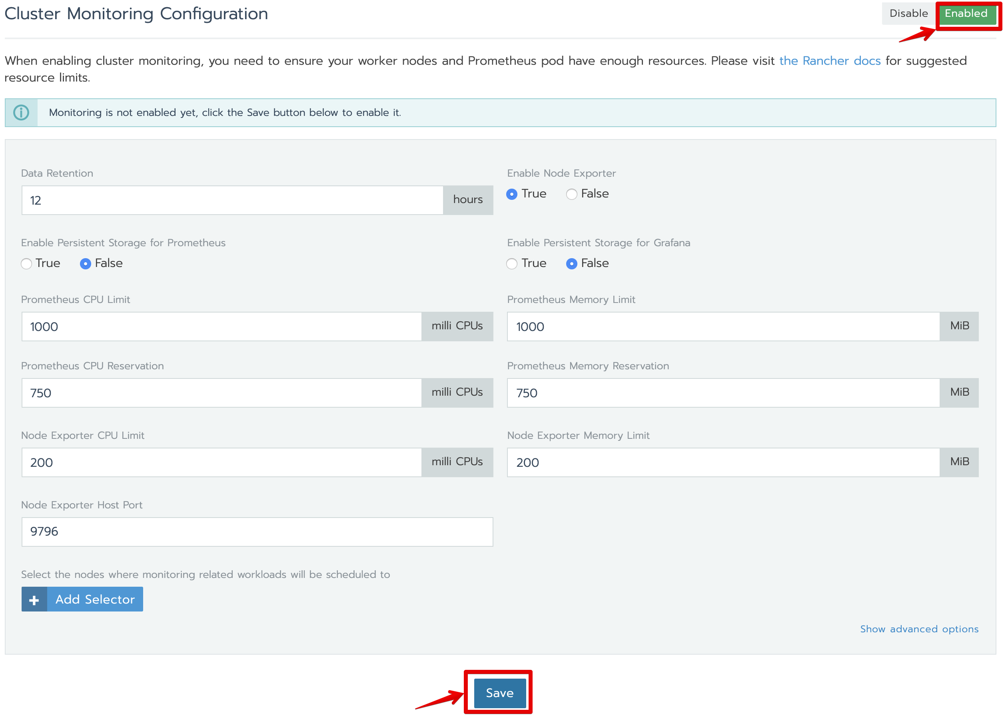Click the info icon in banner

point(21,113)
